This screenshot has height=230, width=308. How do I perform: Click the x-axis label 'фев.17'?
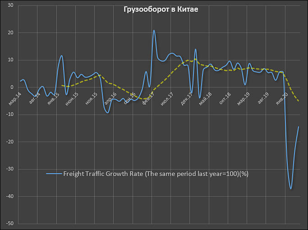point(148,98)
